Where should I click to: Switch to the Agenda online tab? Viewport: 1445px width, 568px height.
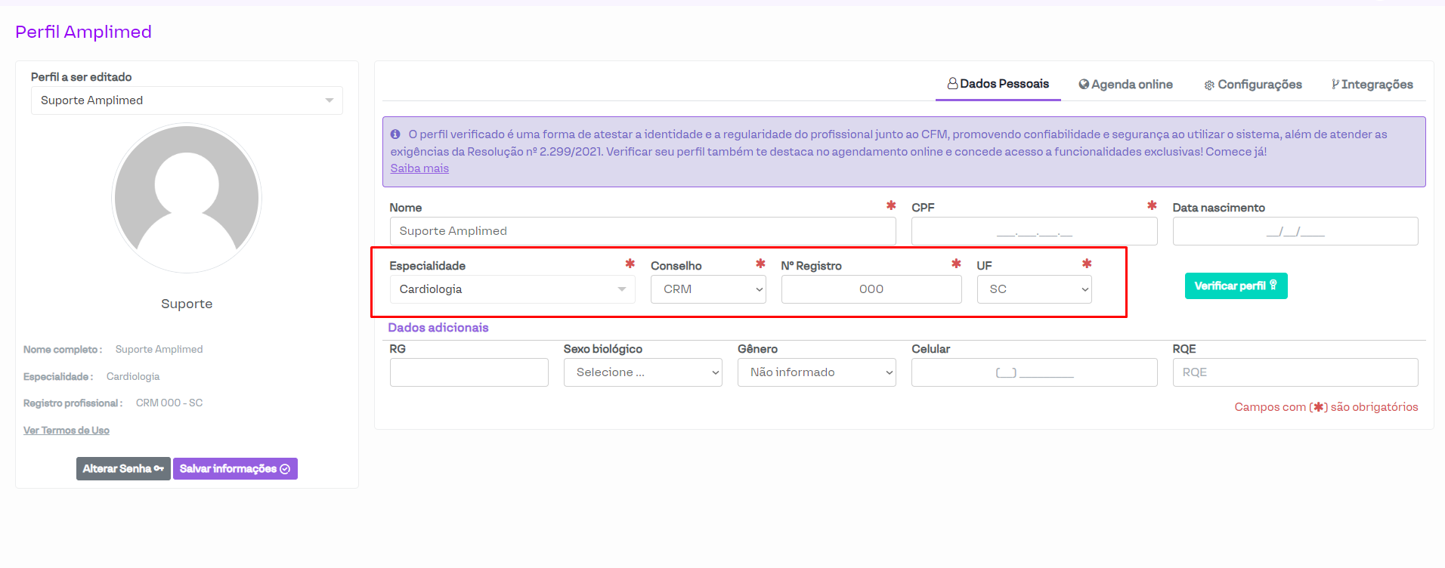click(x=1125, y=85)
